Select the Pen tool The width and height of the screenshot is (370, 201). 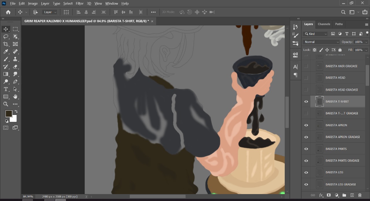[x=15, y=82]
